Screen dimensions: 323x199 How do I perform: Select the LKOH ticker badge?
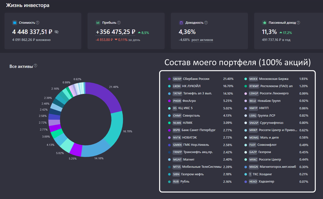pos(177,86)
